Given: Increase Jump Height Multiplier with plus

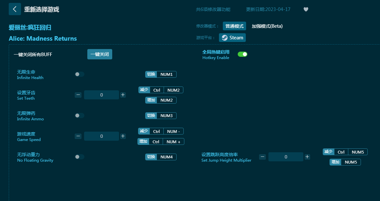Looking at the screenshot, I should coord(307,157).
